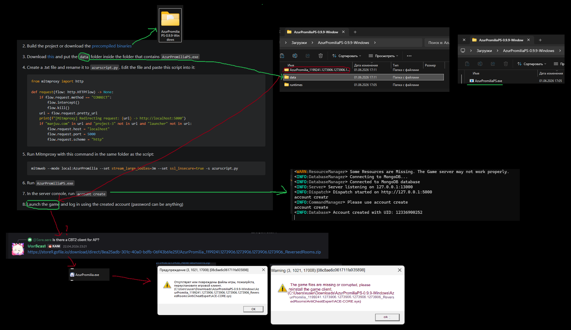
Task: Expand chevron after AzurPromiliaPS-0.9.9-Windows in window listing runtimes
Action: click(x=375, y=43)
